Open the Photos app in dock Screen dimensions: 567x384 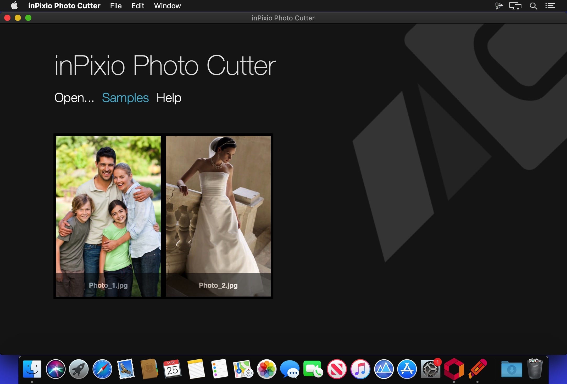tap(266, 369)
